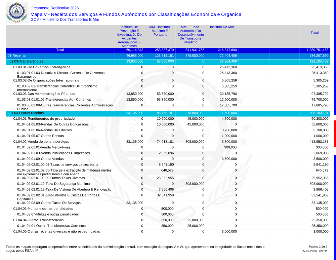336x260 pixels.
Task: Select the total value 636,207,590 in Receitas row
Action: [x=319, y=56]
